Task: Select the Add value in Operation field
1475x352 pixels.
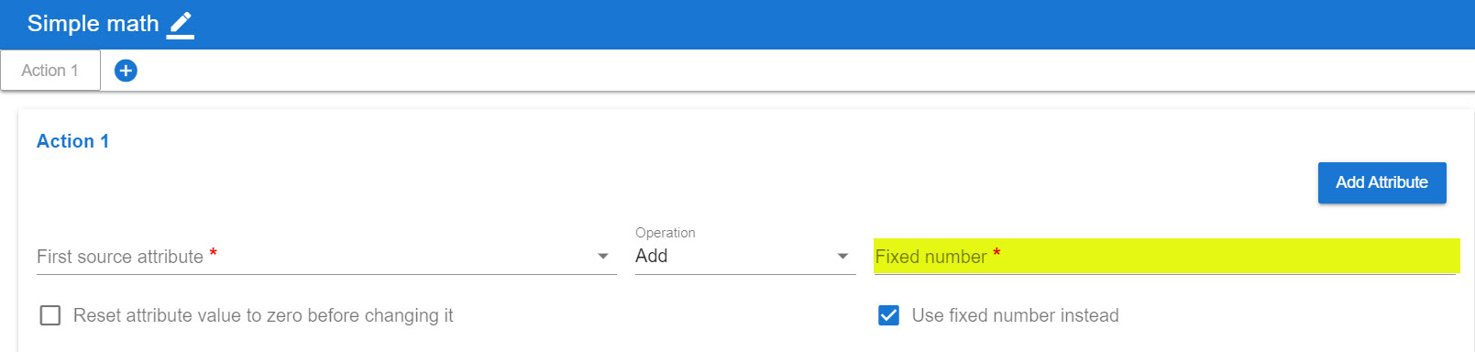Action: 652,256
